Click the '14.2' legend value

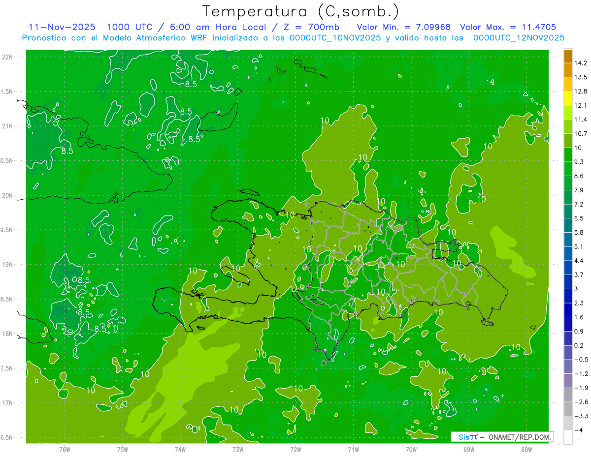pos(581,63)
